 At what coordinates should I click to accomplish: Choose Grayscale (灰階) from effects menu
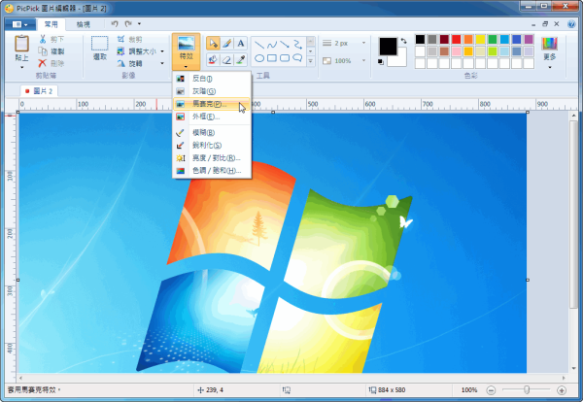[x=212, y=91]
